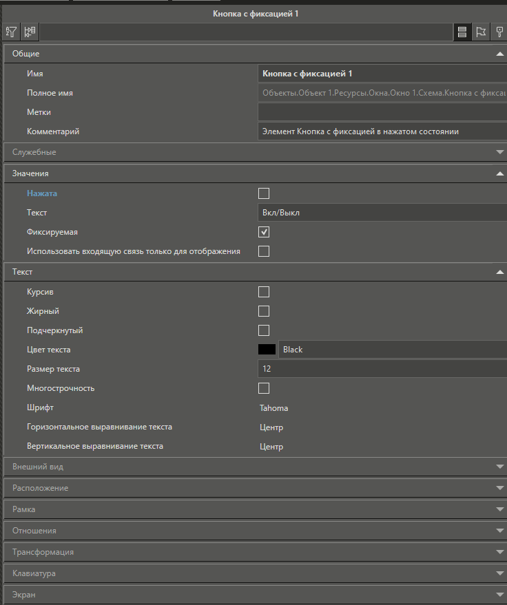
Task: Click the pin icon in toolbar
Action: click(499, 32)
